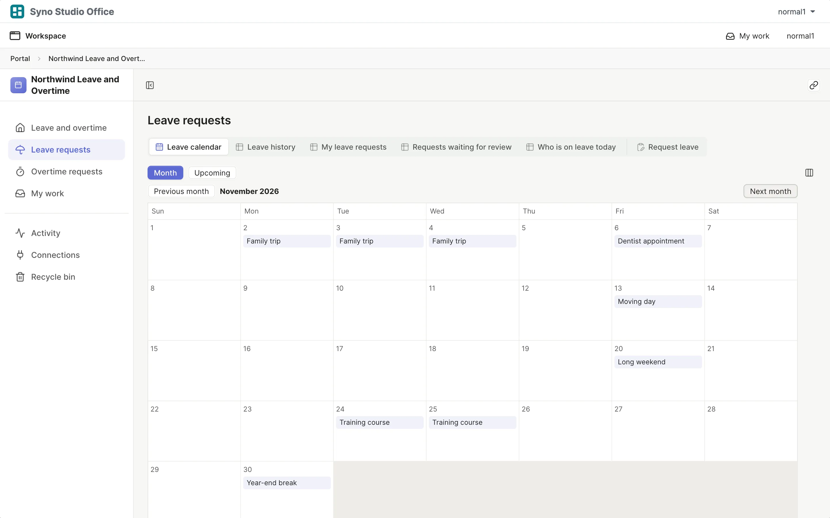Open the Who is on leave today tab
The image size is (830, 518).
(571, 147)
